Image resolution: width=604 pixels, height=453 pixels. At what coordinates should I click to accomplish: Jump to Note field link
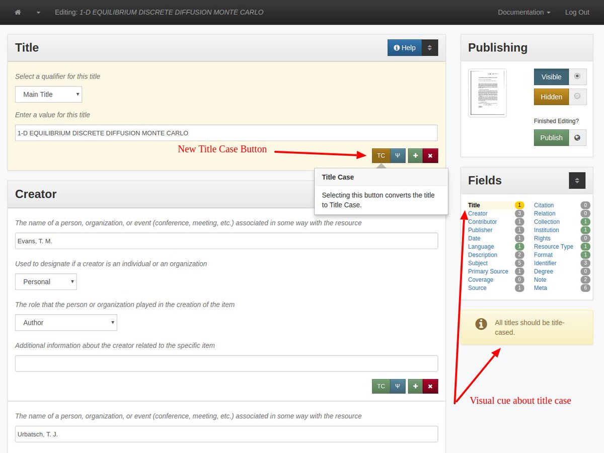pyautogui.click(x=540, y=280)
